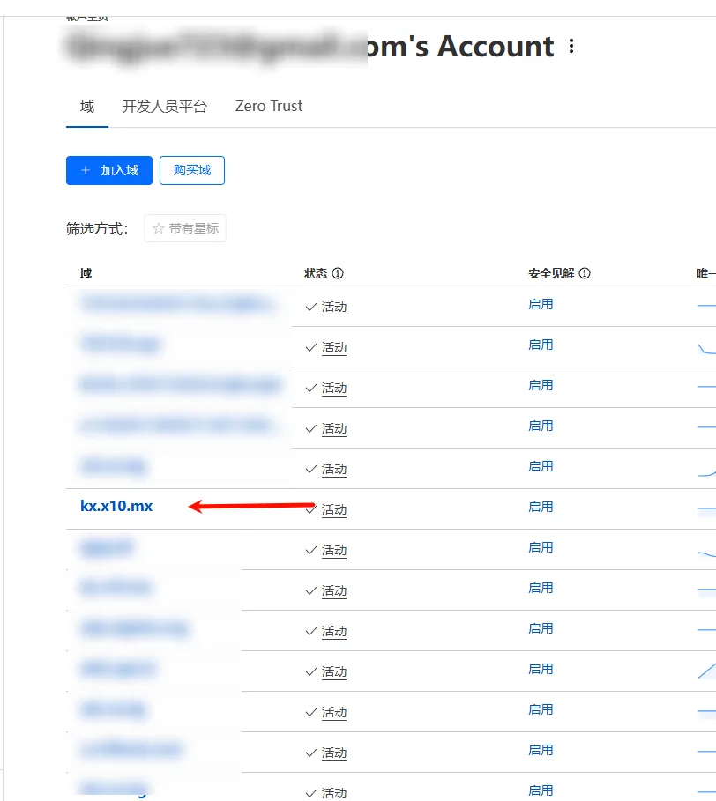Image resolution: width=716 pixels, height=801 pixels.
Task: Open the three-dot account options menu
Action: pyautogui.click(x=571, y=46)
